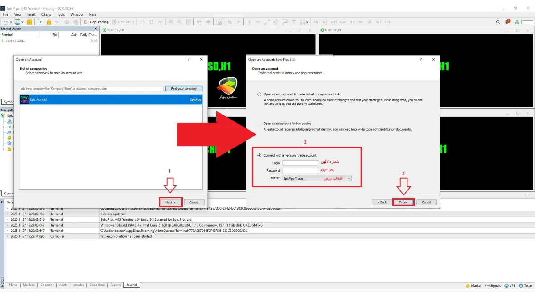This screenshot has width=535, height=301.
Task: Click the Market shortcut in status bar
Action: 473,285
